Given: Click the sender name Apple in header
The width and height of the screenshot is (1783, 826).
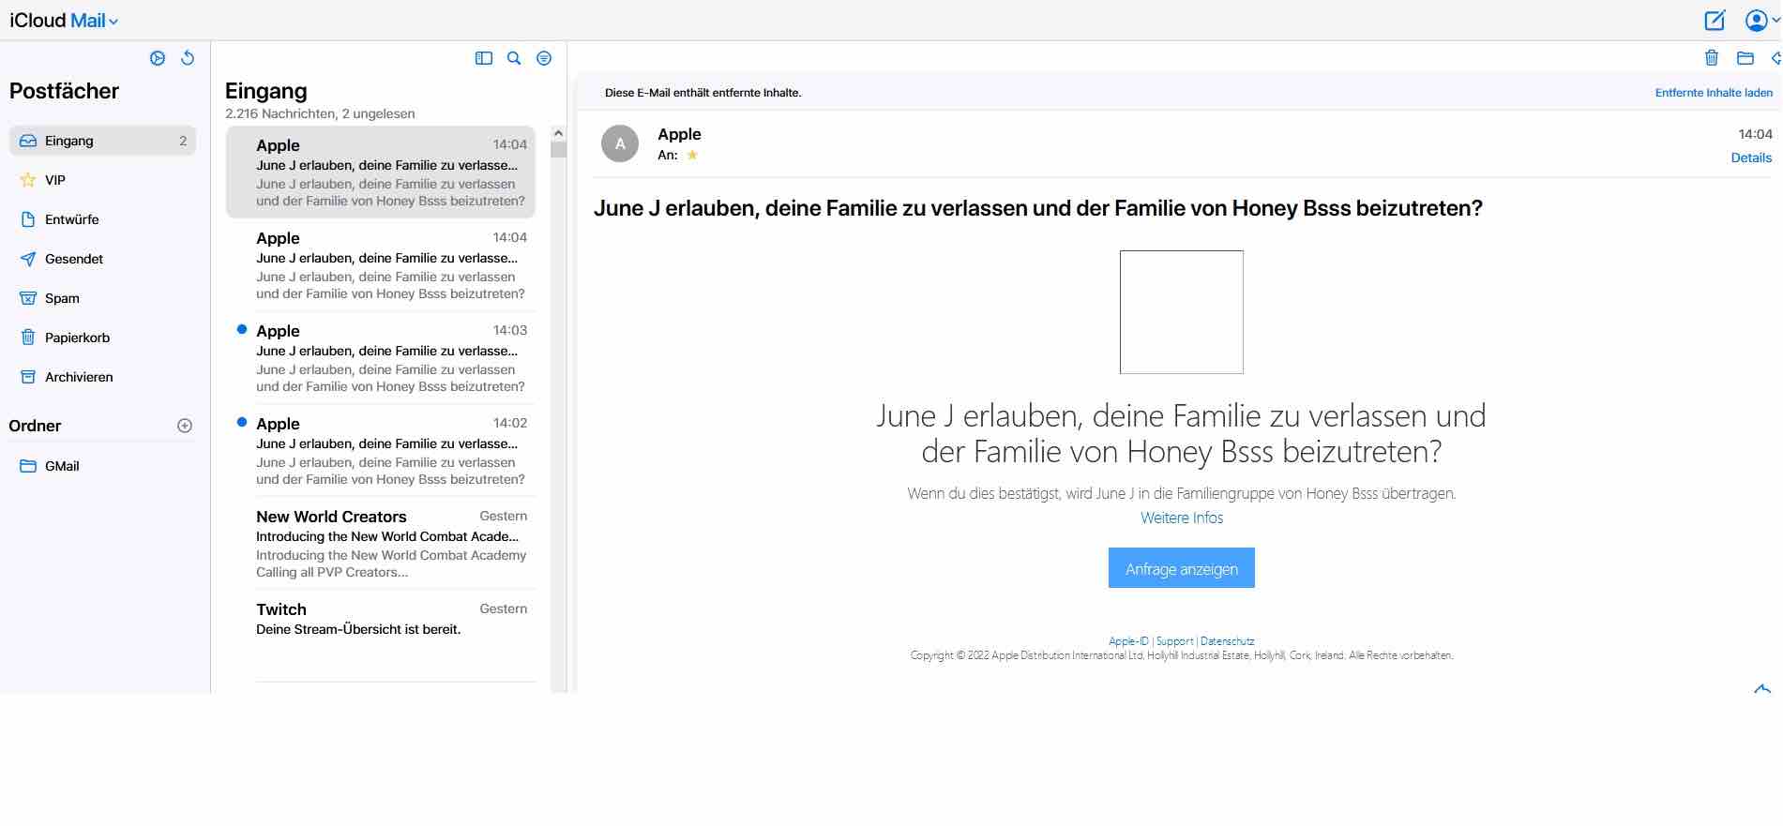Looking at the screenshot, I should [679, 134].
